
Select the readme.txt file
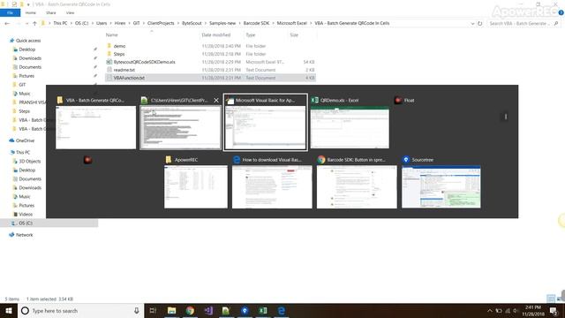(124, 70)
